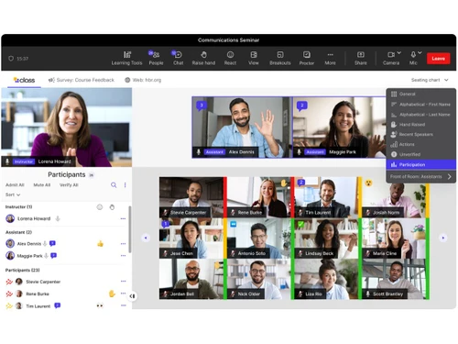The width and height of the screenshot is (458, 344).
Task: Choose Alphabetical - Last Name sorting
Action: [421, 115]
